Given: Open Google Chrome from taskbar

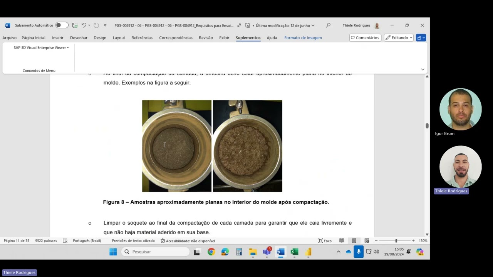Looking at the screenshot, I should pyautogui.click(x=211, y=252).
